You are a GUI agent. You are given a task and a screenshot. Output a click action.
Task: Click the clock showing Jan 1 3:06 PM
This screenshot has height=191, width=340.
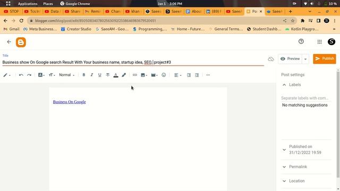170,4
